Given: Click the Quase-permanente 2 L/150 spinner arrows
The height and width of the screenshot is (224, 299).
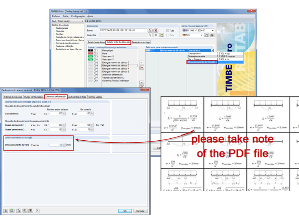Looking at the screenshot, I should pos(64,130).
